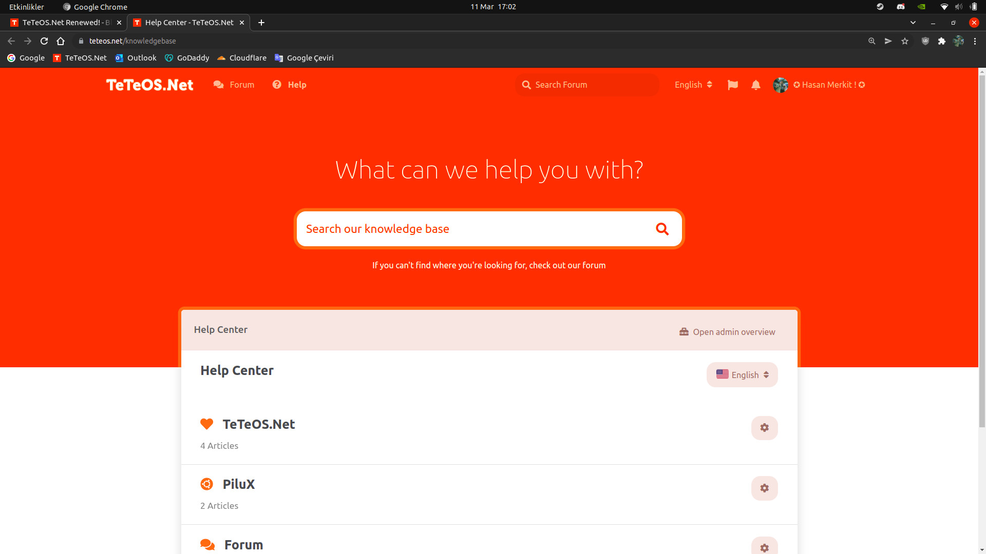Open admin overview link
Image resolution: width=986 pixels, height=554 pixels.
click(727, 332)
